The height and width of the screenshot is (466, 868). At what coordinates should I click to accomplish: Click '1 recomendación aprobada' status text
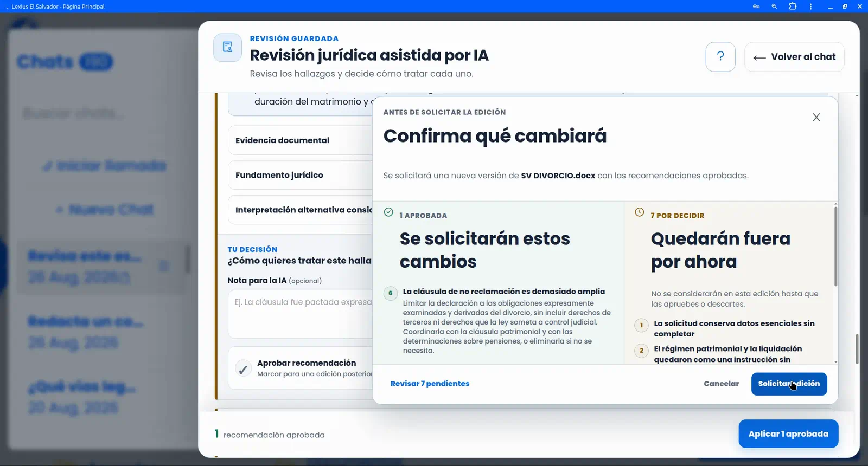pos(270,435)
